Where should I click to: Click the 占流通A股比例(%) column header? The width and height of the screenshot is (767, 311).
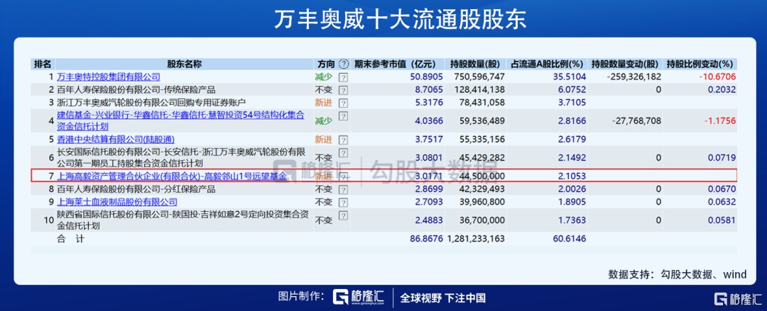pyautogui.click(x=546, y=64)
